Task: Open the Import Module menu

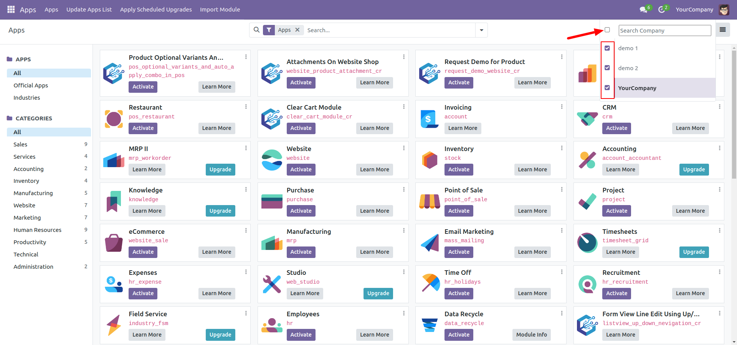Action: (x=220, y=10)
